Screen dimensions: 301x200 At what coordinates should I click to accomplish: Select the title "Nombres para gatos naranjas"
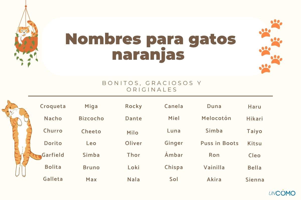pos(150,47)
